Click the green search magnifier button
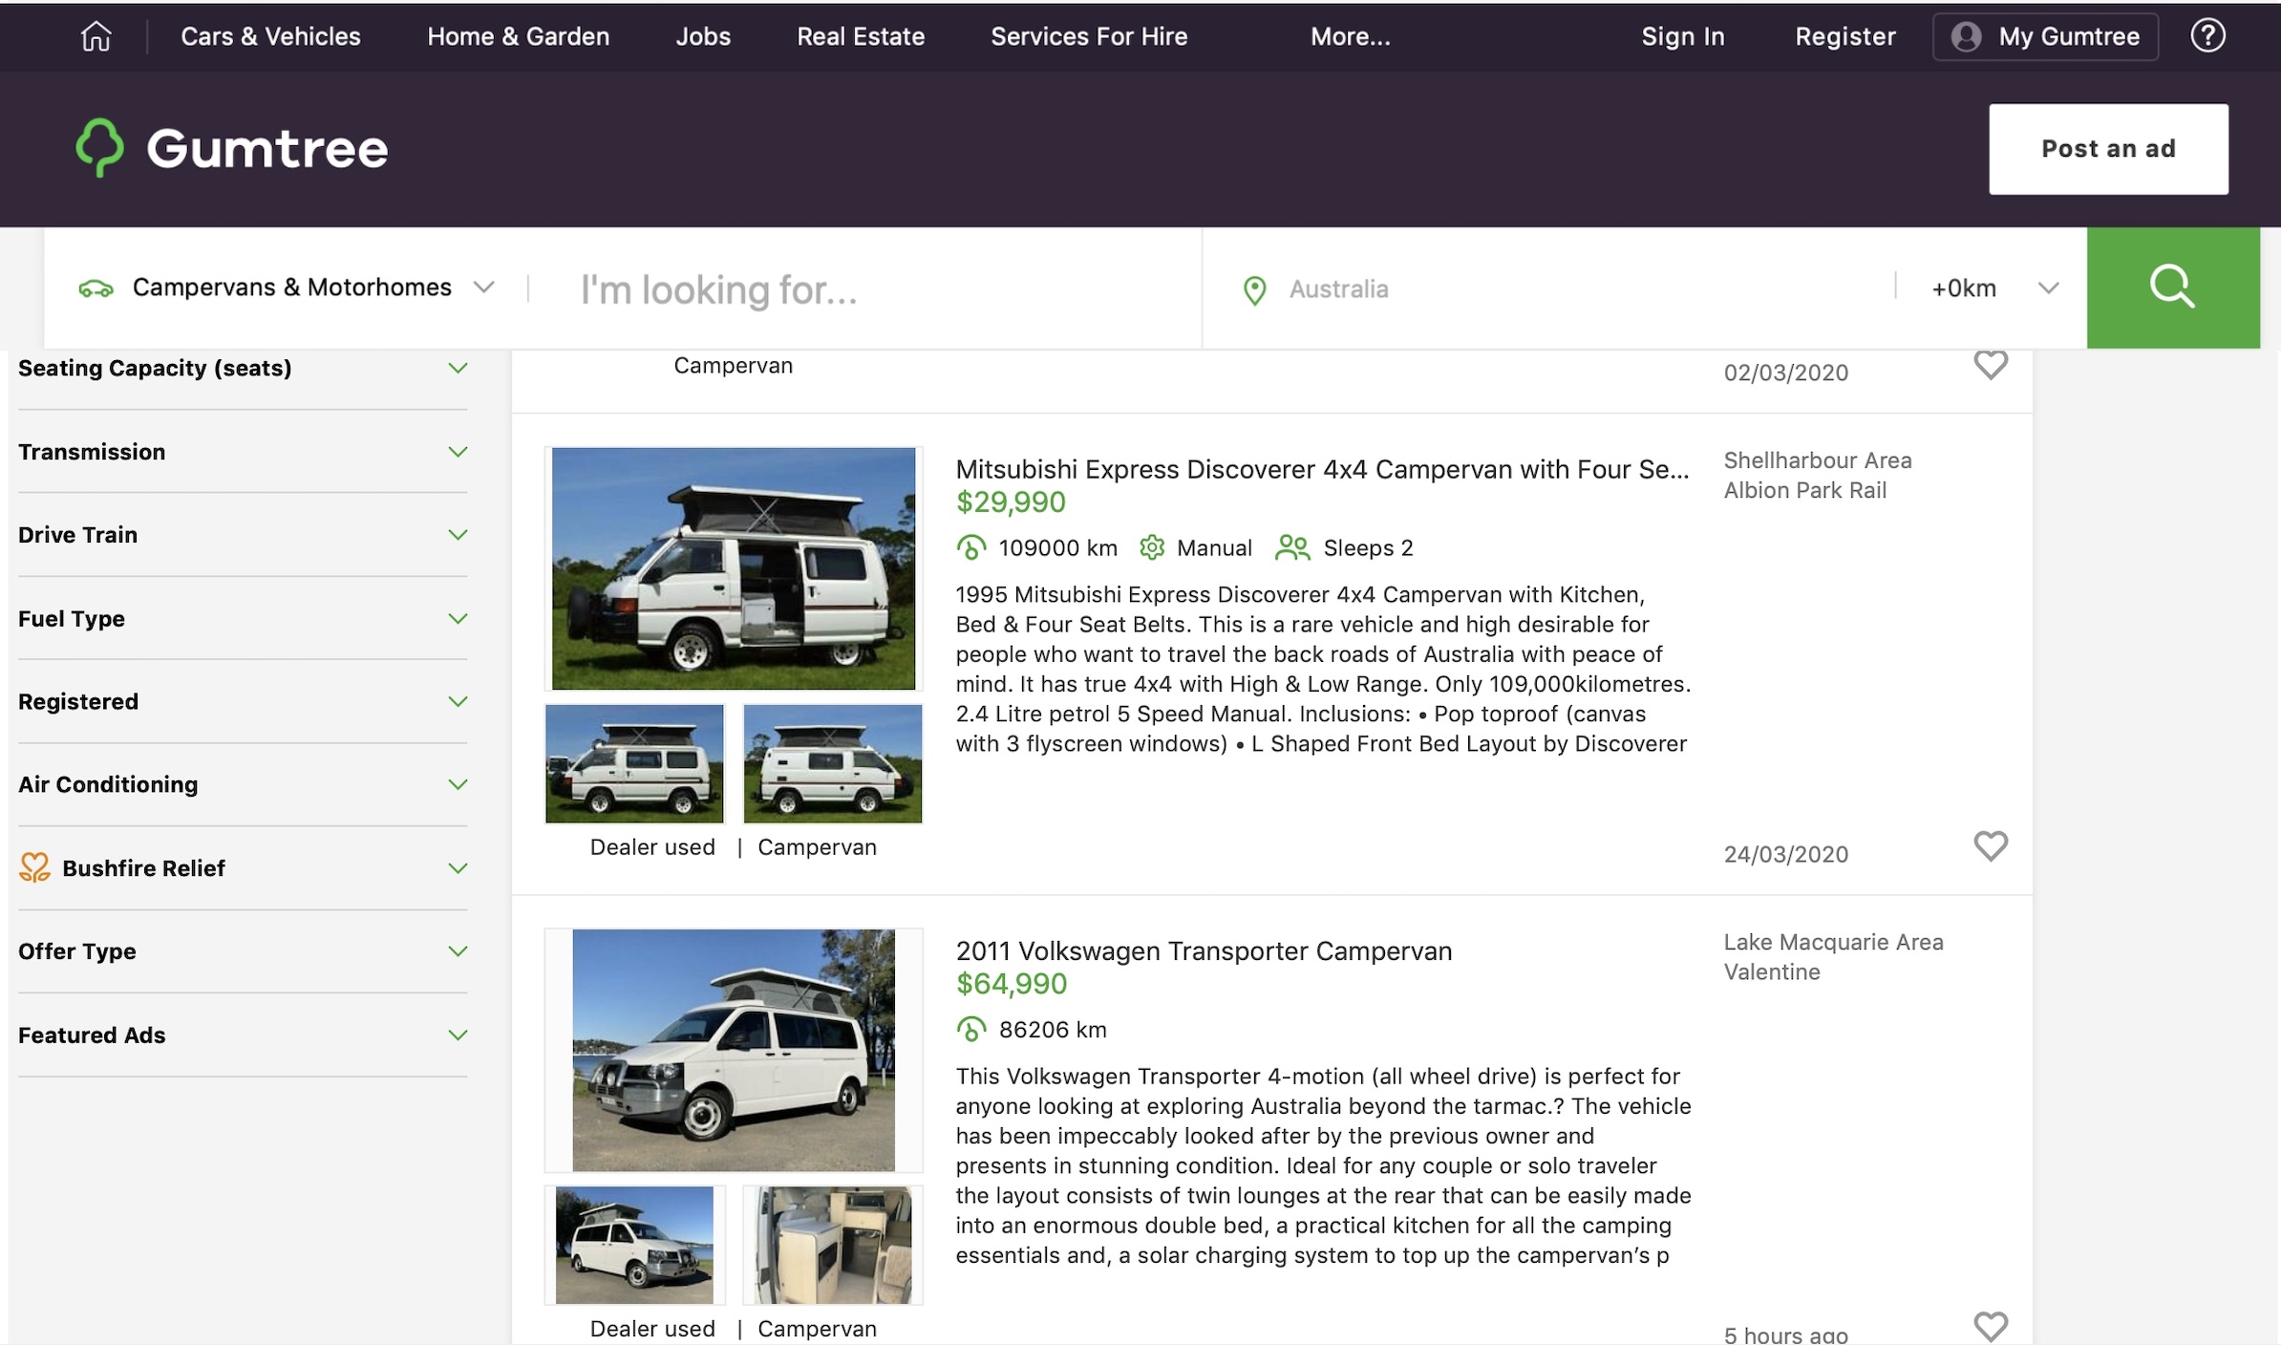The height and width of the screenshot is (1345, 2281). pos(2172,288)
